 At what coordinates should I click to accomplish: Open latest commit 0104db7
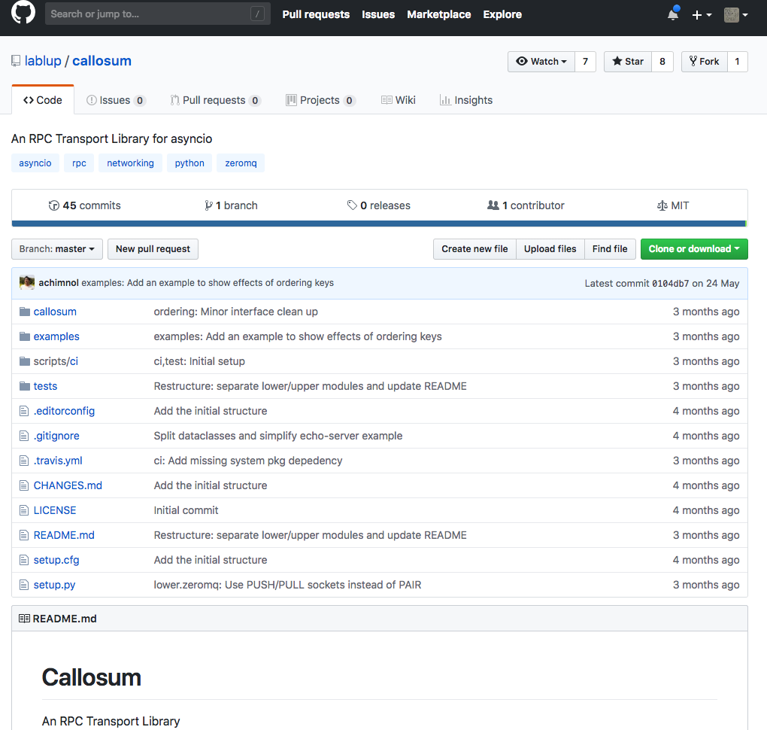670,284
